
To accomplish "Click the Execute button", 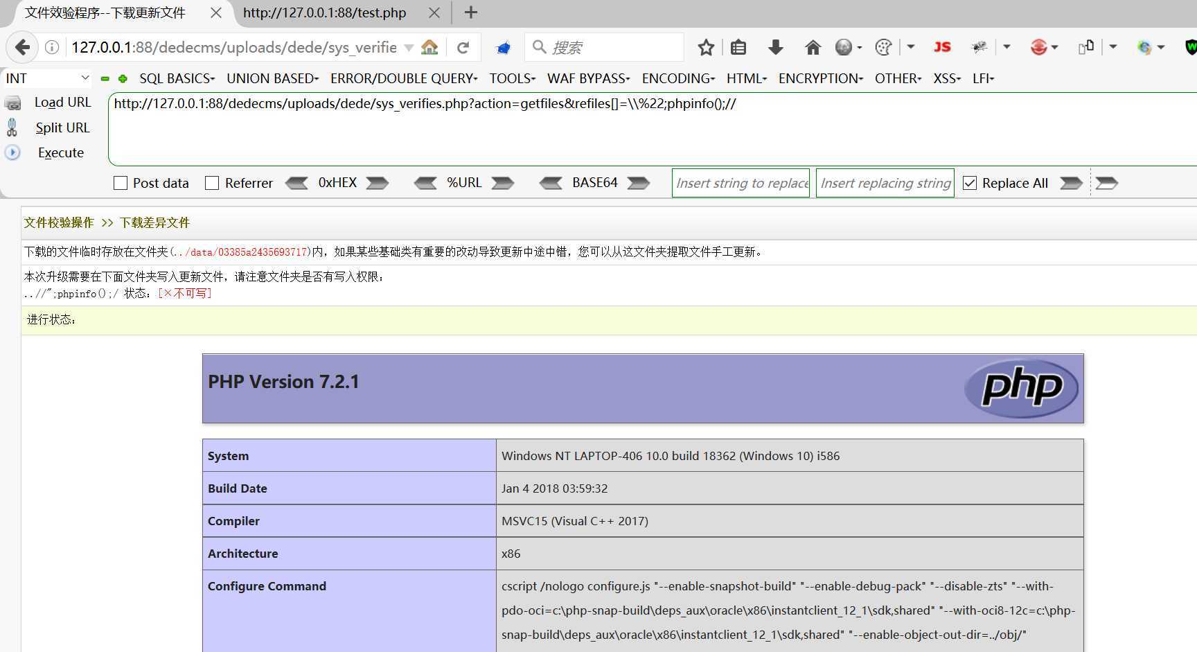I will coord(61,152).
